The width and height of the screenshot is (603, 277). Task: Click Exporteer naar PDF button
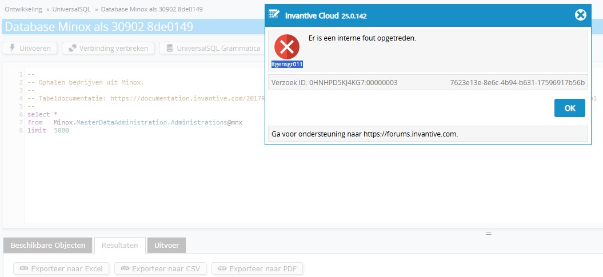coord(257,268)
